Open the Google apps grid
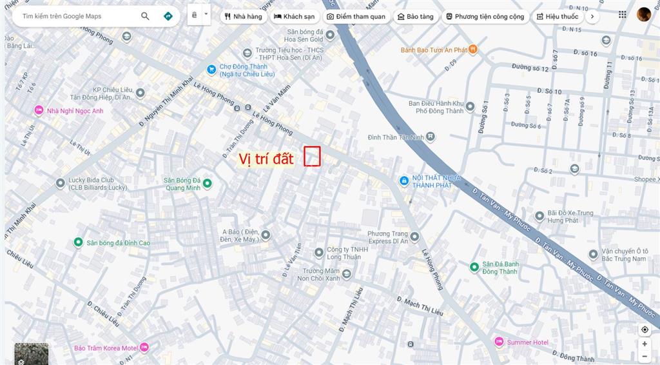Viewport: 660px width, 365px height. 623,15
